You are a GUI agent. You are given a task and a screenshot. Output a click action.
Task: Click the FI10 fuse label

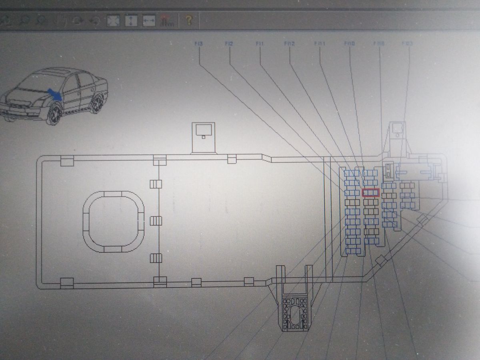click(x=349, y=44)
